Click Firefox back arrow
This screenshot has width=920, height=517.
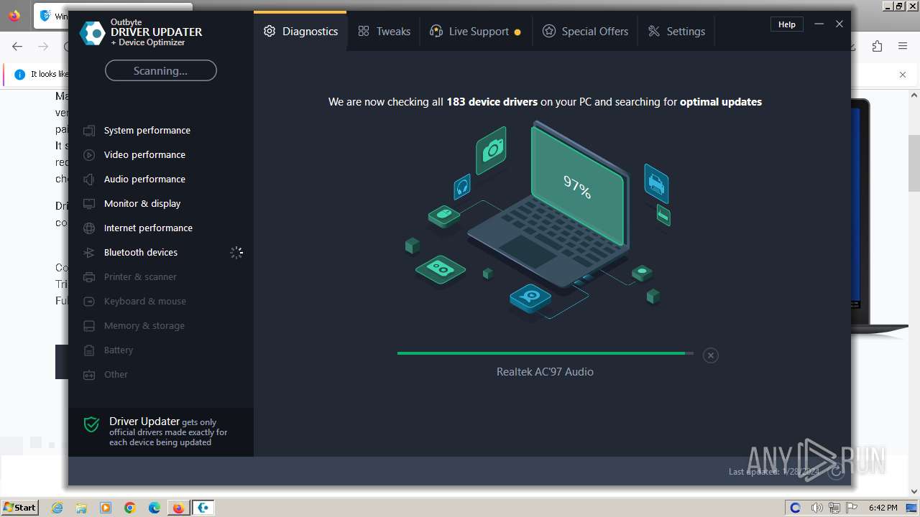[18, 47]
